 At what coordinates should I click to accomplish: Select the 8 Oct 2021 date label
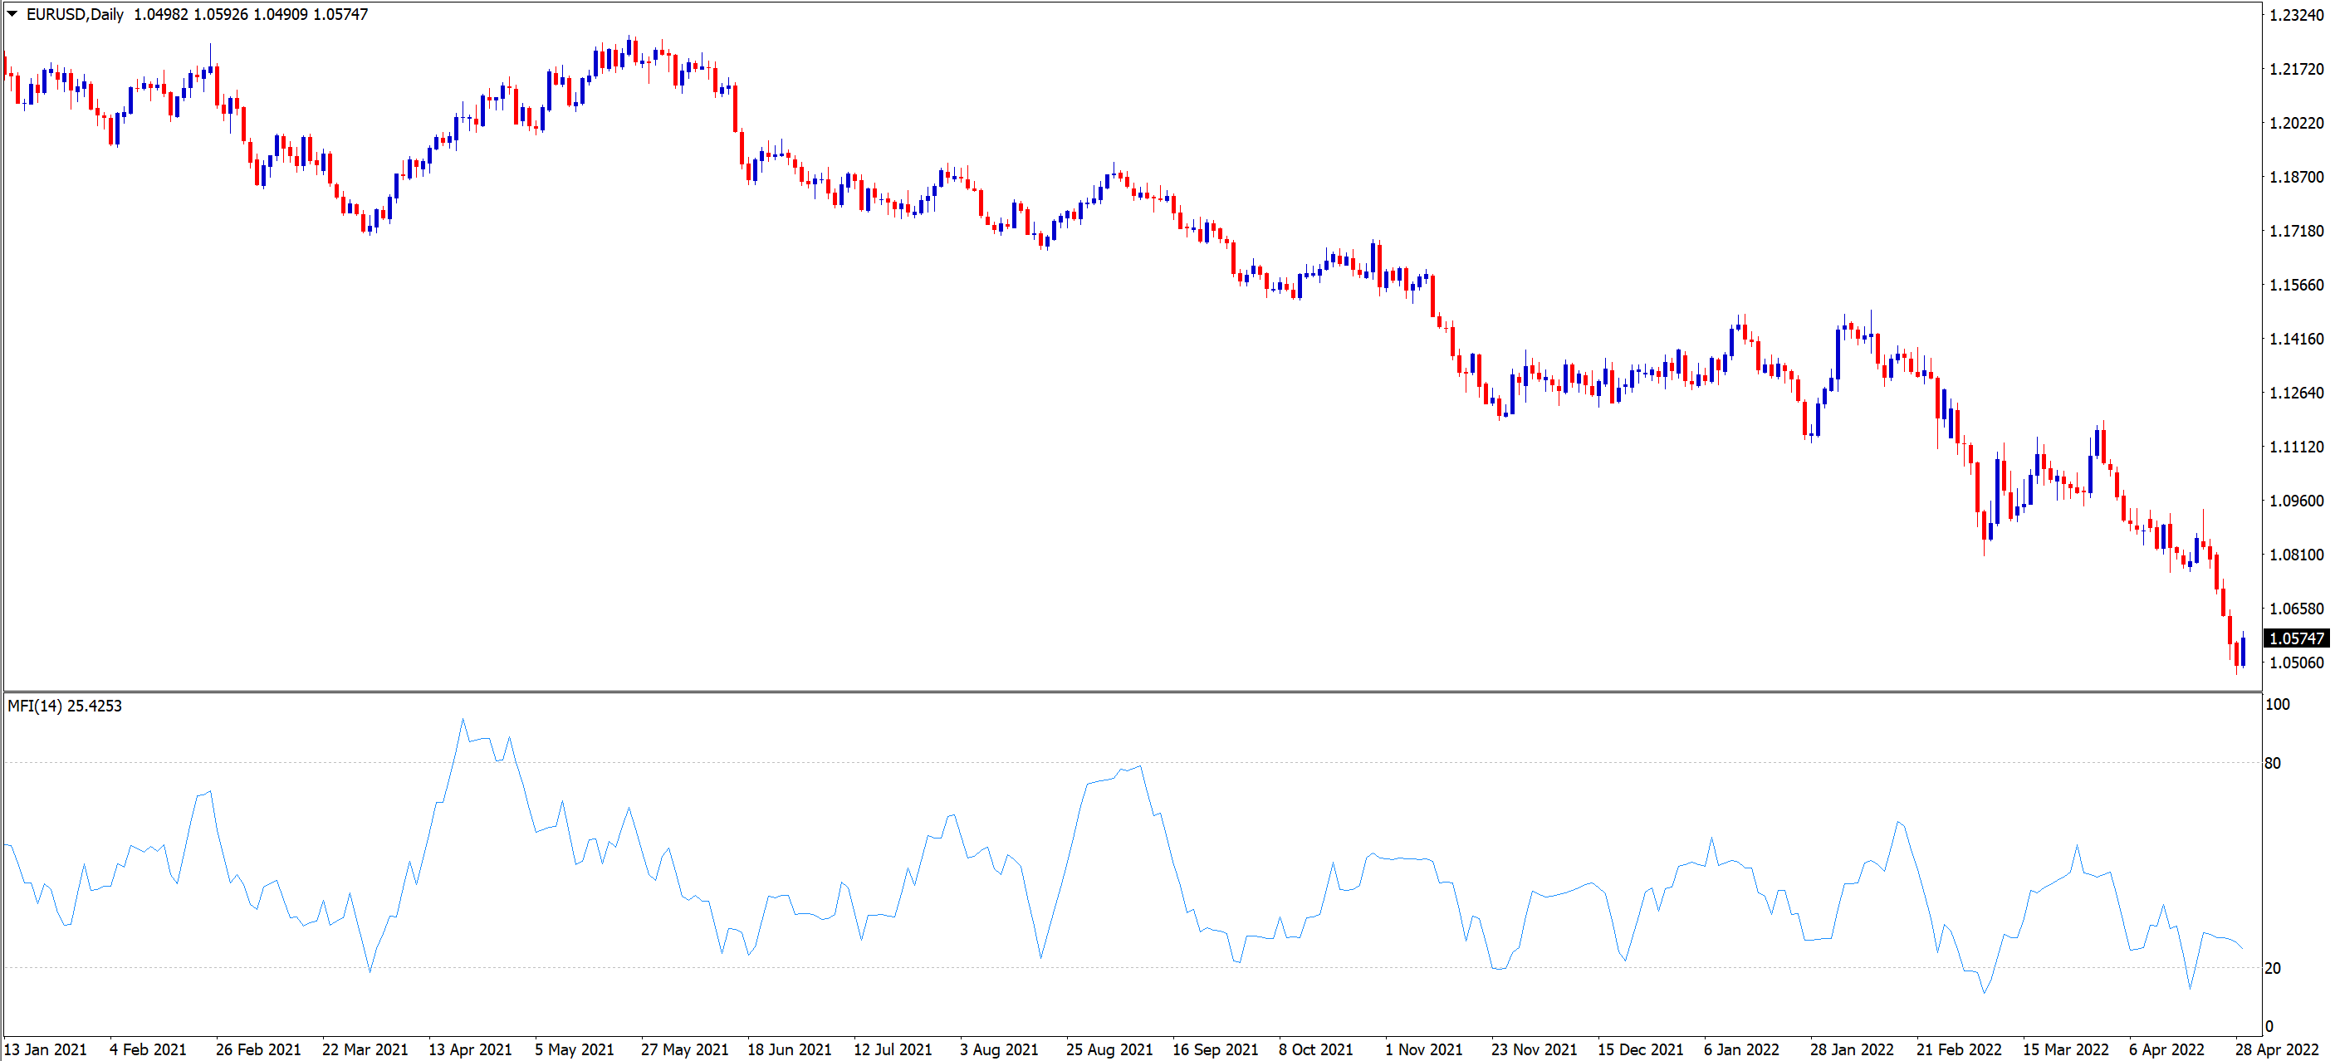pyautogui.click(x=1315, y=1049)
